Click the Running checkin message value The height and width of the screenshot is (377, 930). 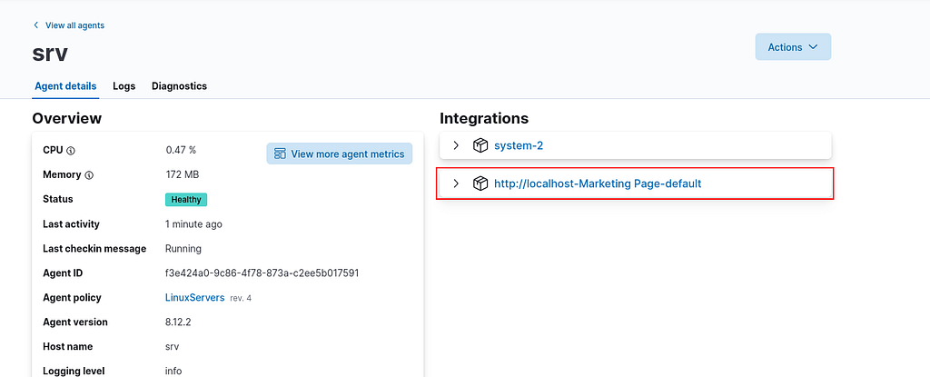tap(183, 248)
